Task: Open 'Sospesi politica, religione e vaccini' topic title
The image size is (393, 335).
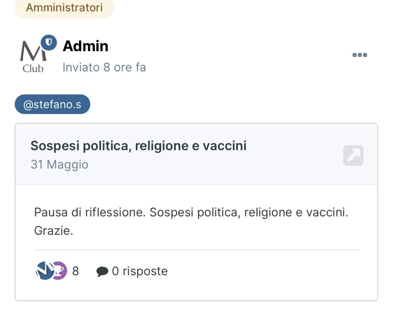Action: (x=139, y=146)
